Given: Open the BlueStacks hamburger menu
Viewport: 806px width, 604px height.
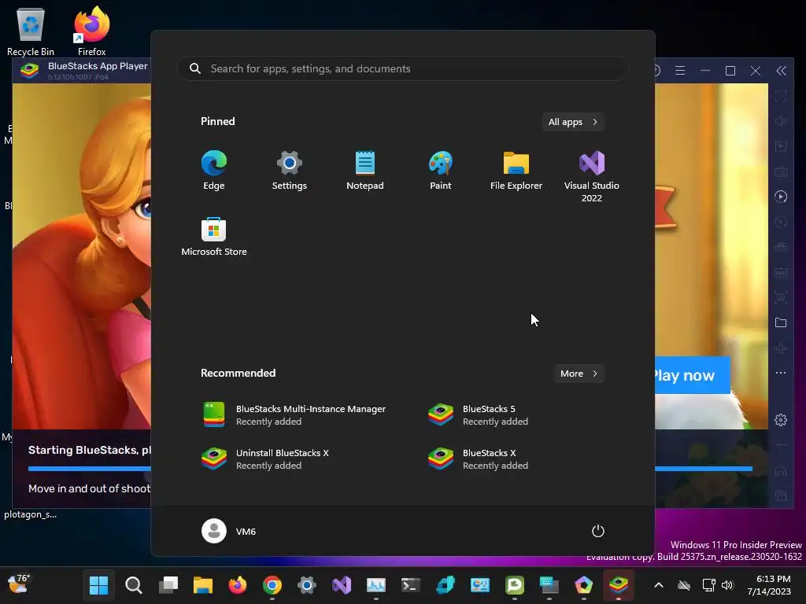Looking at the screenshot, I should tap(680, 70).
